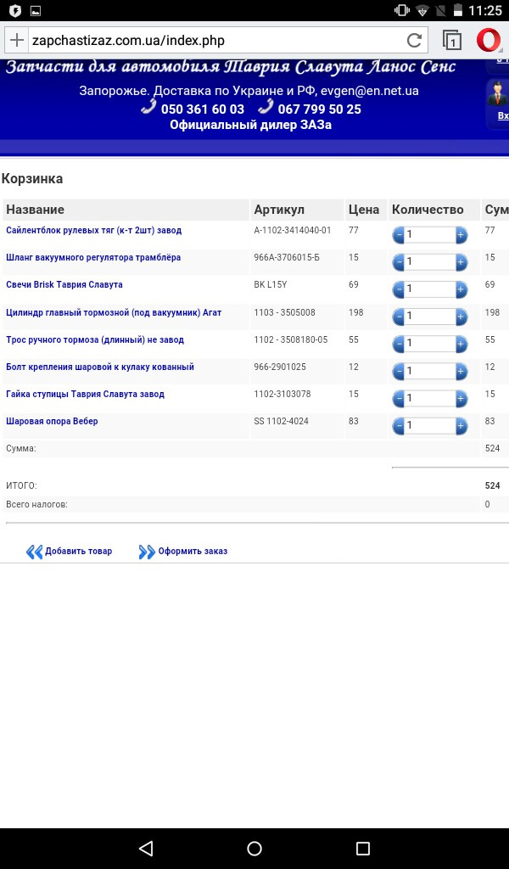Increase quantity of Трос ручного тормоза
Screen dimensions: 509x869
pyautogui.click(x=461, y=345)
